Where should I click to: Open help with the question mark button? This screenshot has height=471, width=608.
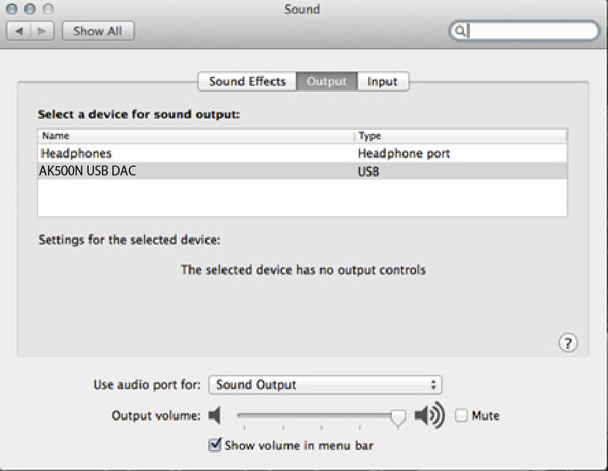[568, 343]
